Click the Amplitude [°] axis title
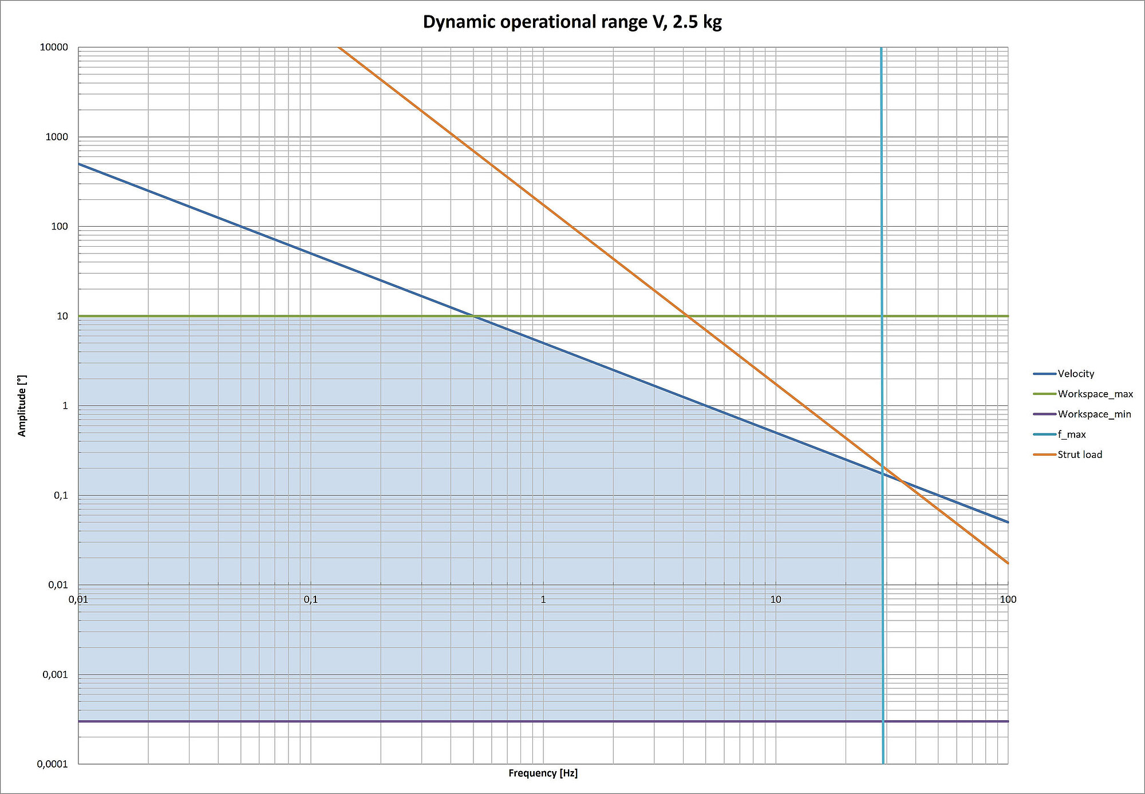Image resolution: width=1145 pixels, height=794 pixels. 22,406
